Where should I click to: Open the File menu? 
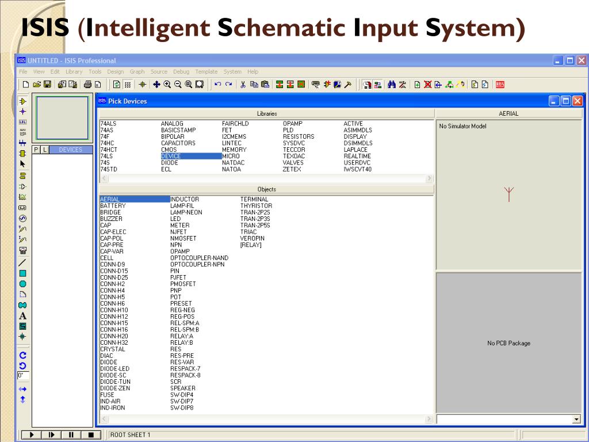[23, 71]
